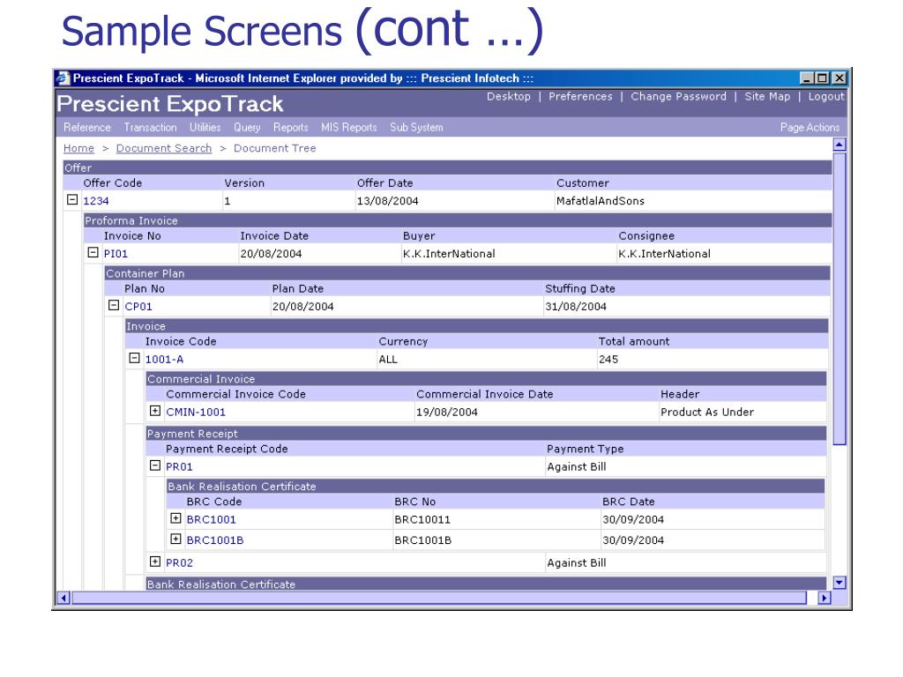Expand the BRC1001B certificate node
The width and height of the screenshot is (903, 677).
175,539
